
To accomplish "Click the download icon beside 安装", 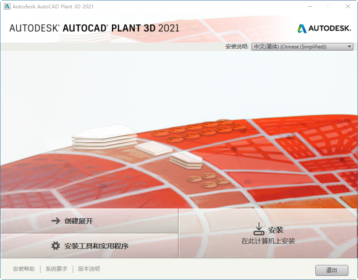I will click(x=259, y=229).
